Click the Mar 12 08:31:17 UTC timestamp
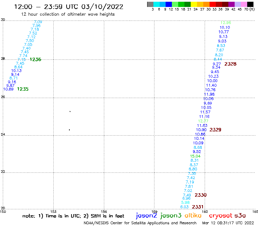258x226 pixels. (x=228, y=223)
